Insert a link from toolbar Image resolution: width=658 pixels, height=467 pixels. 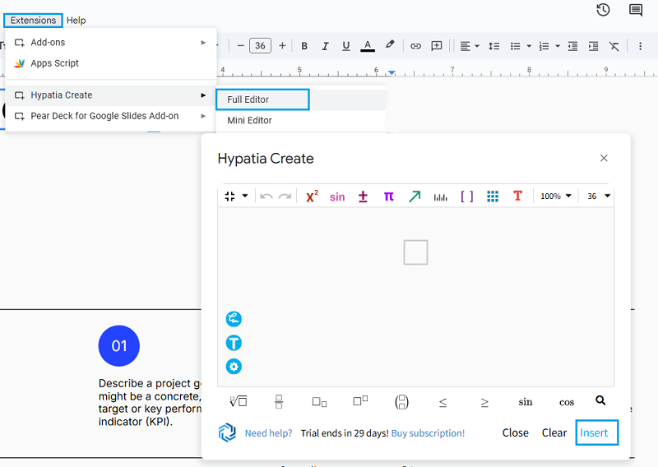(x=415, y=46)
